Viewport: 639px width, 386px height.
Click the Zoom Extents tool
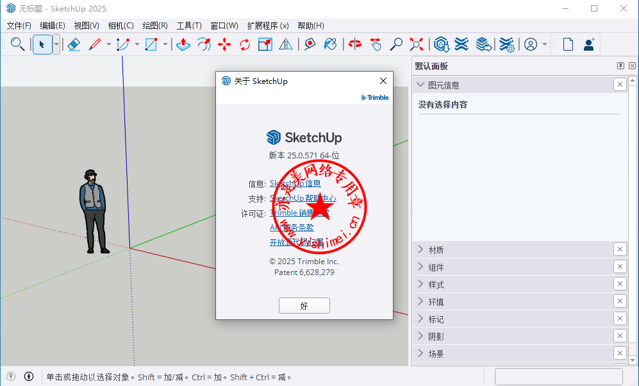coord(416,44)
